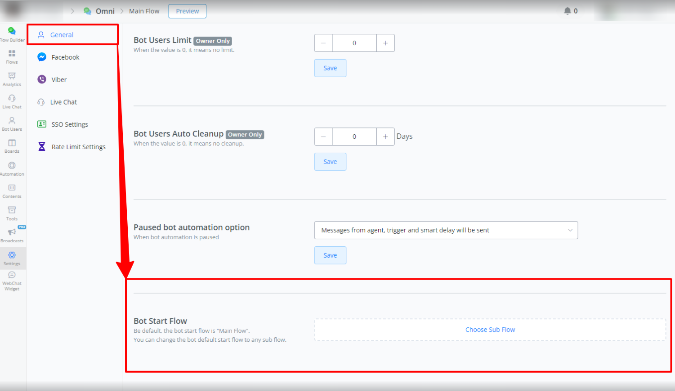Select the Facebook settings tab

click(x=65, y=57)
